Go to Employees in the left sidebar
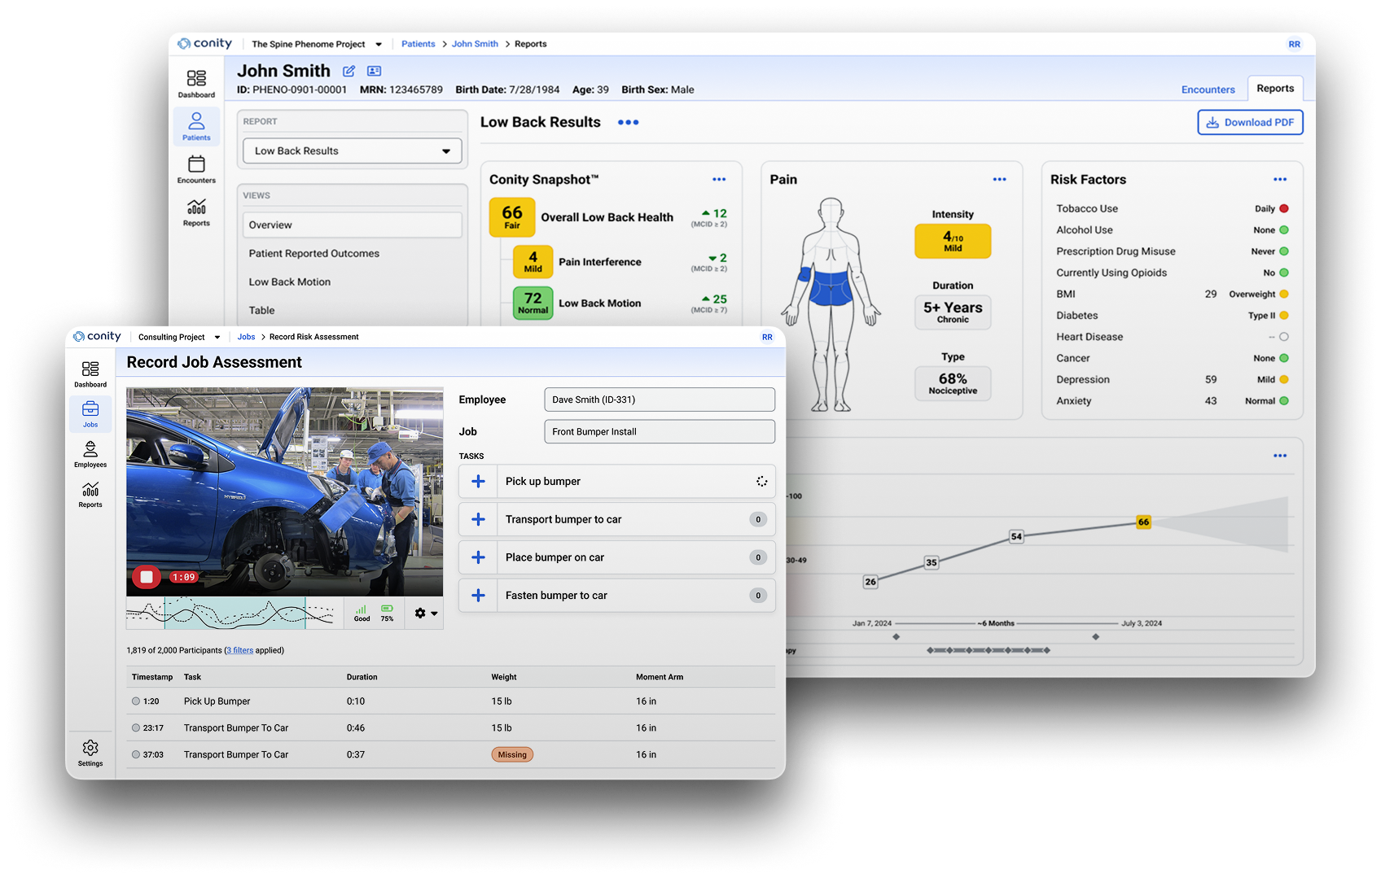The width and height of the screenshot is (1381, 878). 90,454
